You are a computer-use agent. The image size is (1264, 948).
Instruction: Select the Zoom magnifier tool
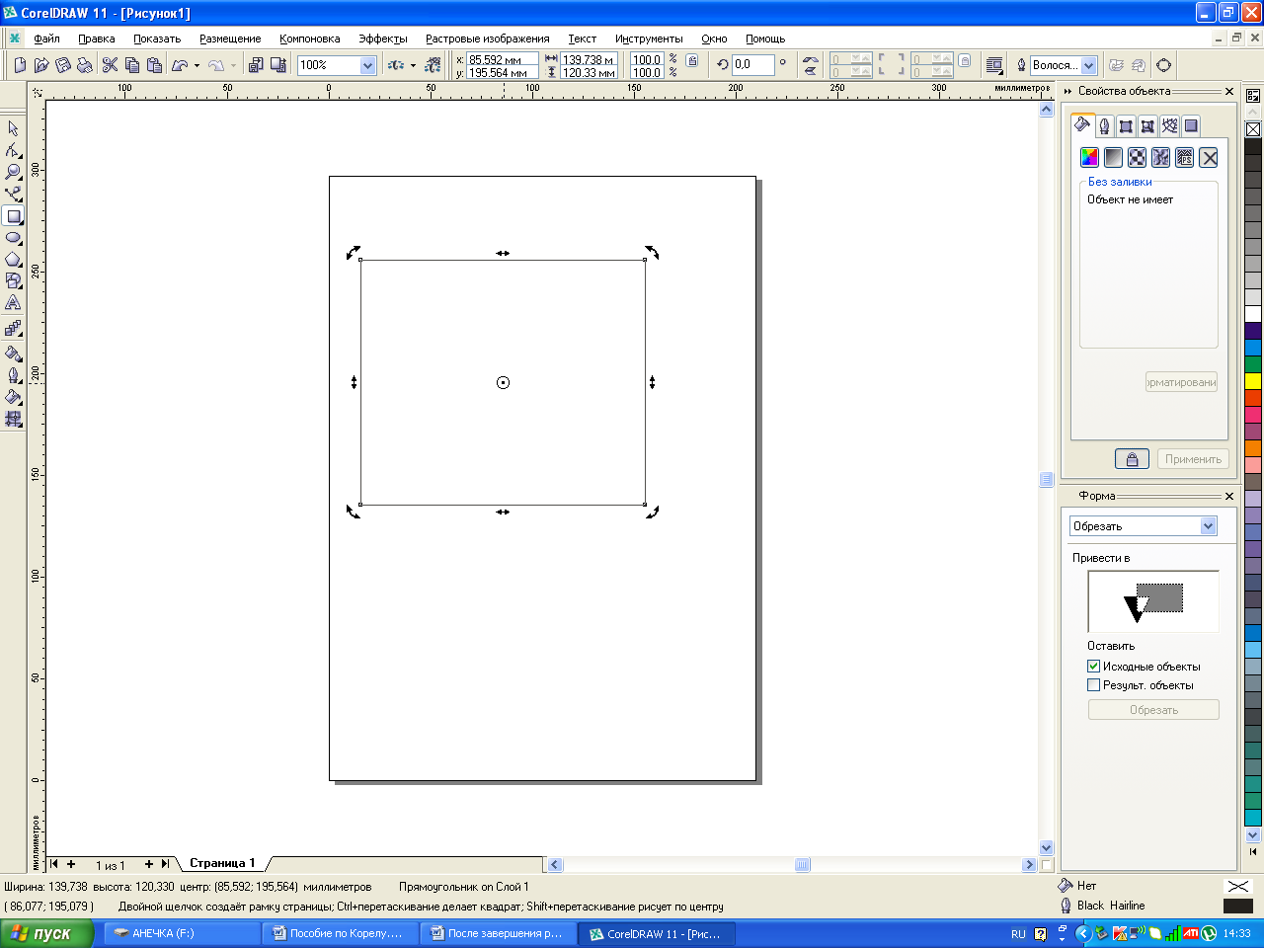click(x=13, y=172)
